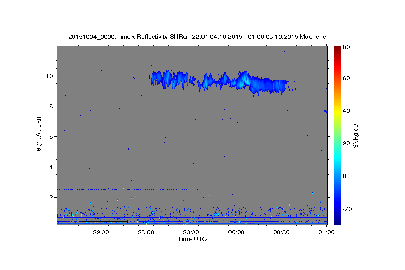Viewport: 405px width, 270px height.
Task: Click the 01:00 time tick label
Action: pyautogui.click(x=326, y=232)
